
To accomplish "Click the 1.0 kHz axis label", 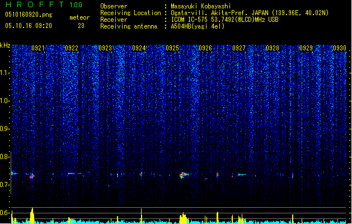I will (4, 101).
